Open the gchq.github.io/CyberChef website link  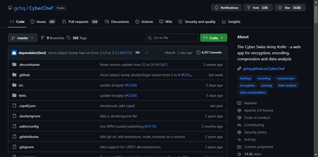pyautogui.click(x=264, y=69)
